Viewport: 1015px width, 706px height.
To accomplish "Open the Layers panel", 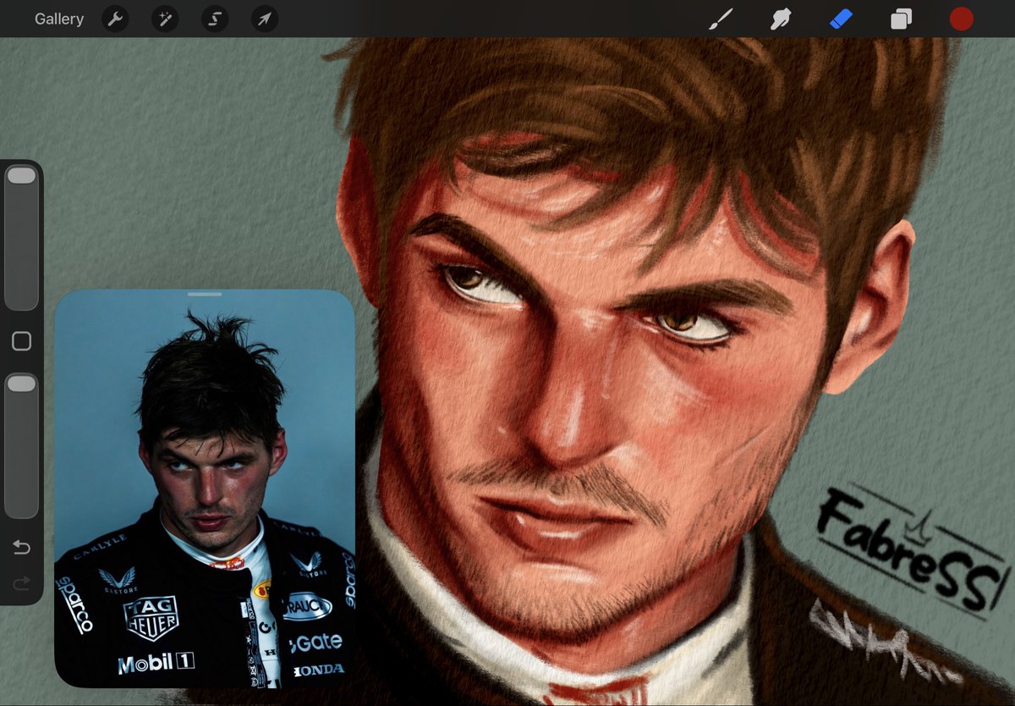I will [x=900, y=19].
